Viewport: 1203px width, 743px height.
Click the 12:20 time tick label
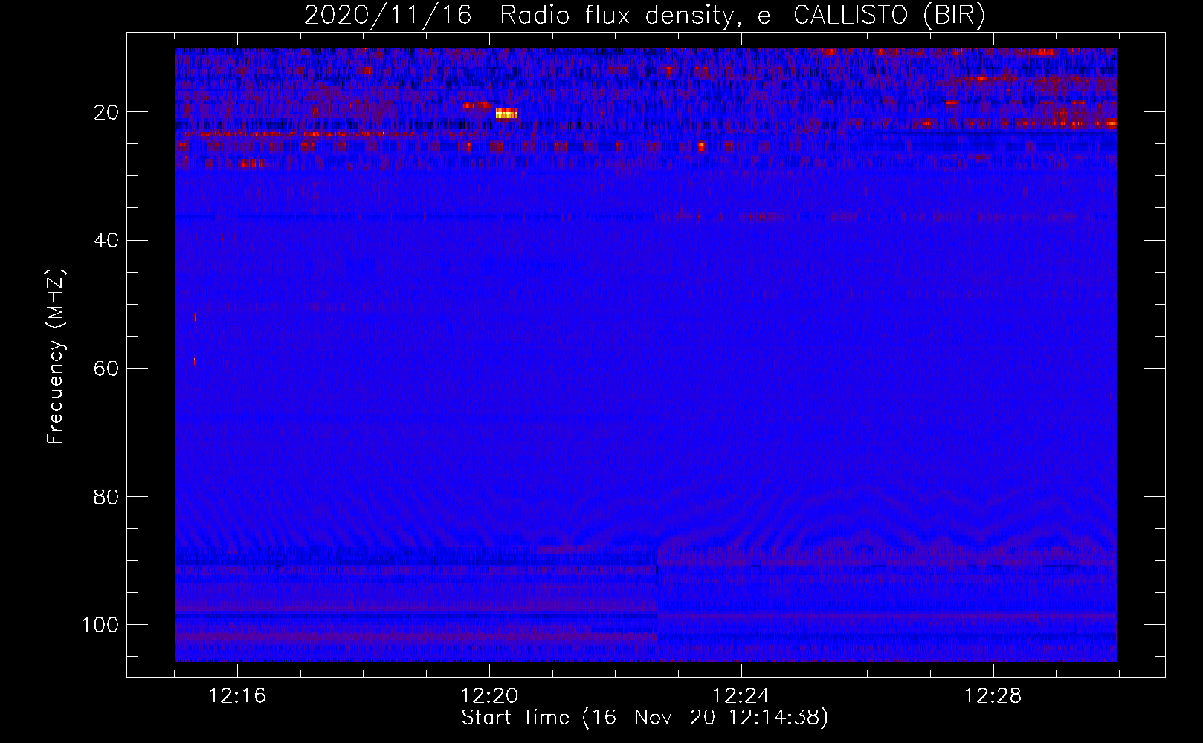(489, 695)
